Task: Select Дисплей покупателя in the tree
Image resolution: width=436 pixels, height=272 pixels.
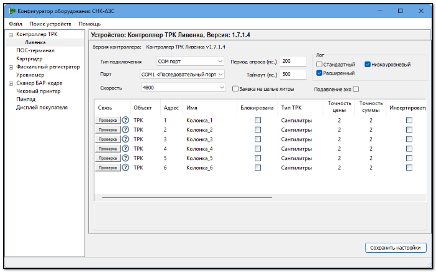Action: click(42, 108)
